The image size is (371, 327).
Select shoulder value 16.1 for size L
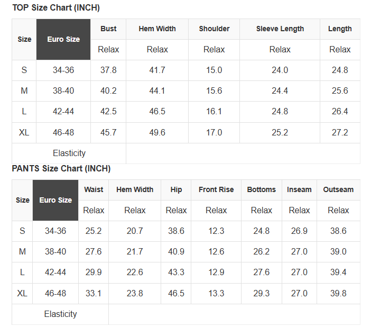(x=214, y=112)
